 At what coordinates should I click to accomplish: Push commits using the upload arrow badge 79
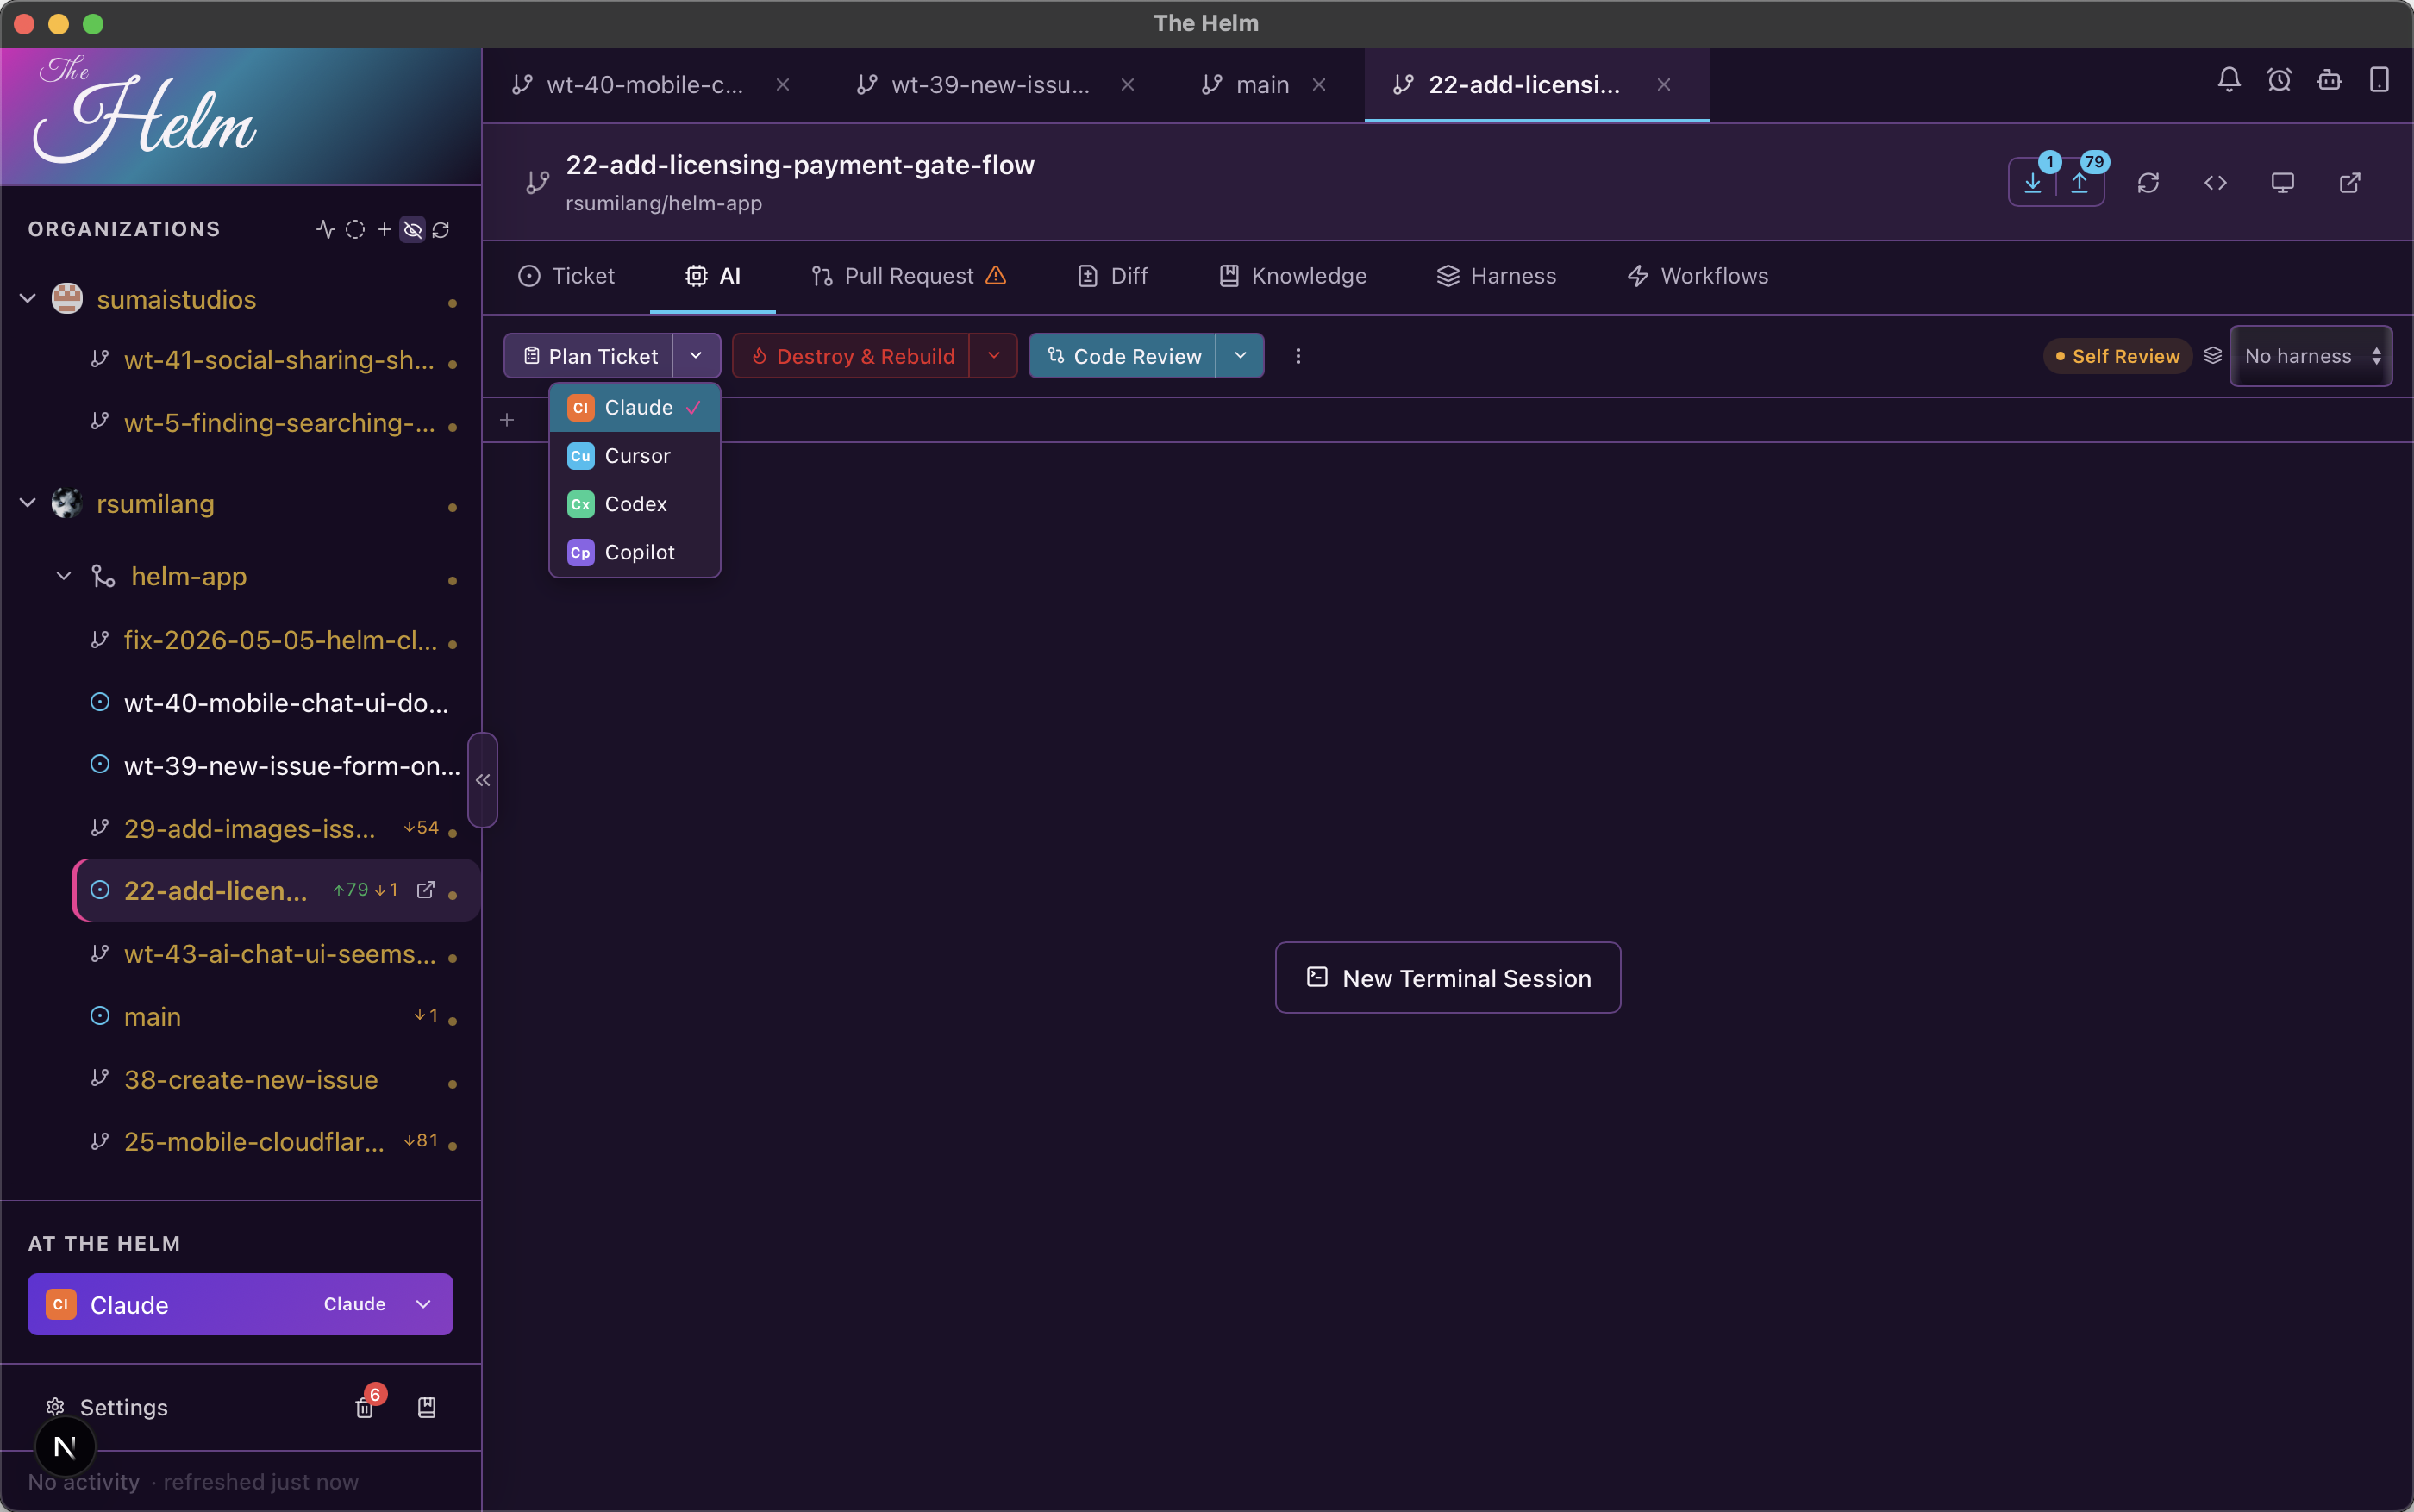(2080, 183)
